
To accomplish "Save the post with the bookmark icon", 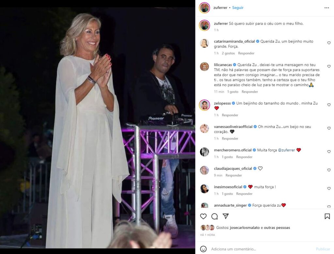I will [x=327, y=216].
